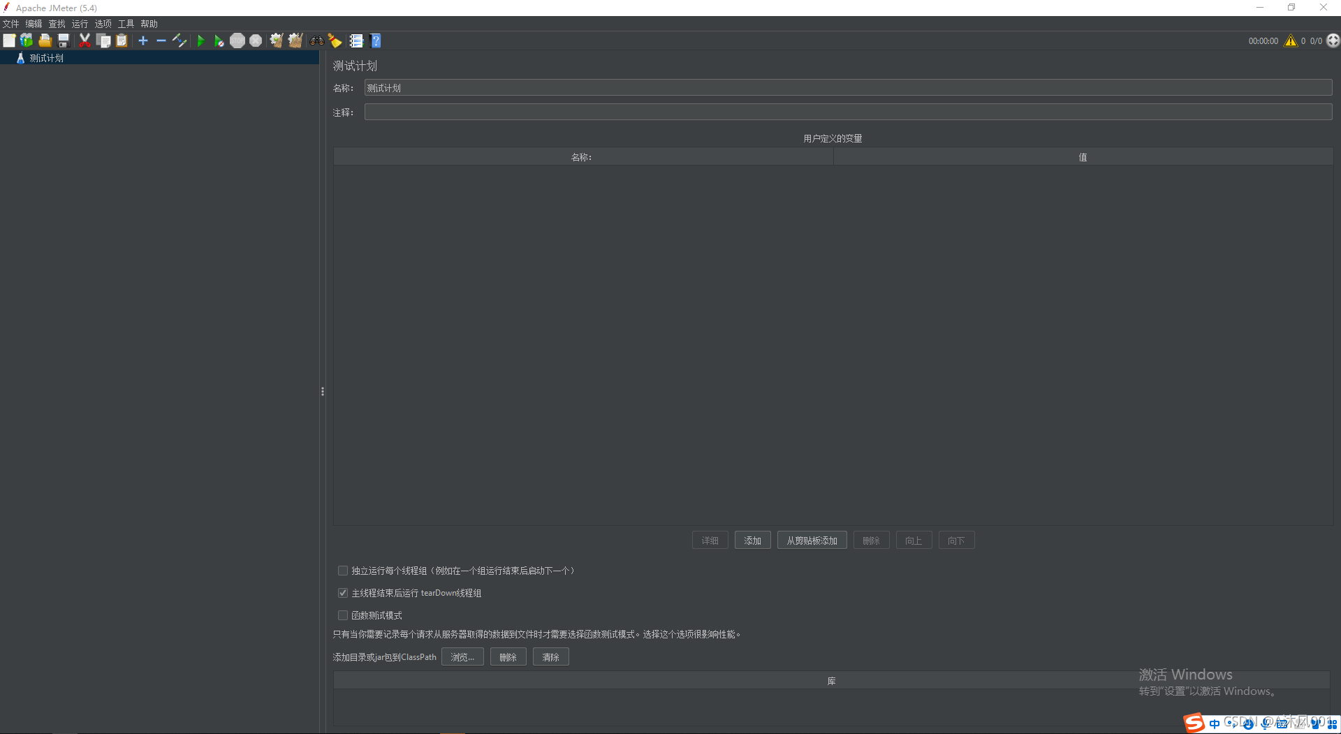Enable the 函数测试模式 checkbox

pos(343,615)
